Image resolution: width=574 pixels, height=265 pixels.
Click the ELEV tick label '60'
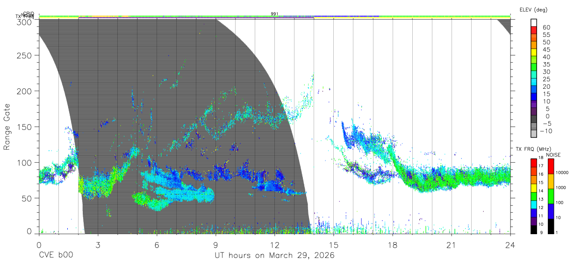[546, 28]
